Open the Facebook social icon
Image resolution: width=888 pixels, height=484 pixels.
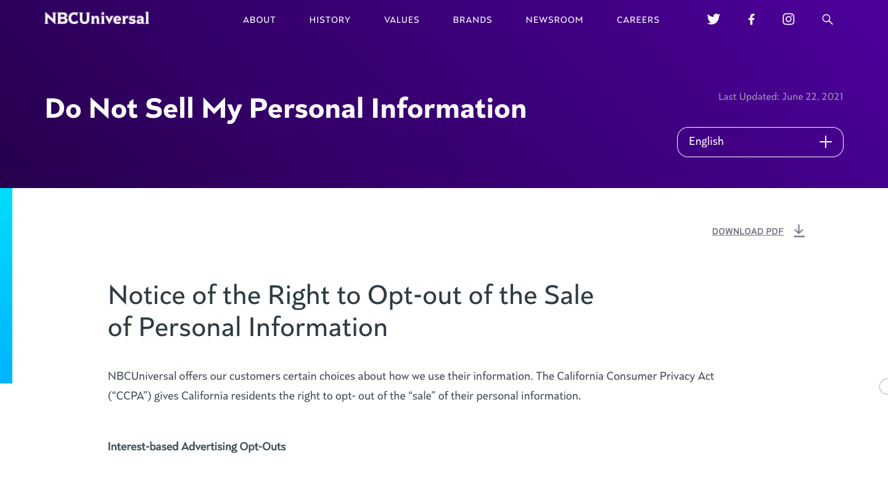[751, 19]
